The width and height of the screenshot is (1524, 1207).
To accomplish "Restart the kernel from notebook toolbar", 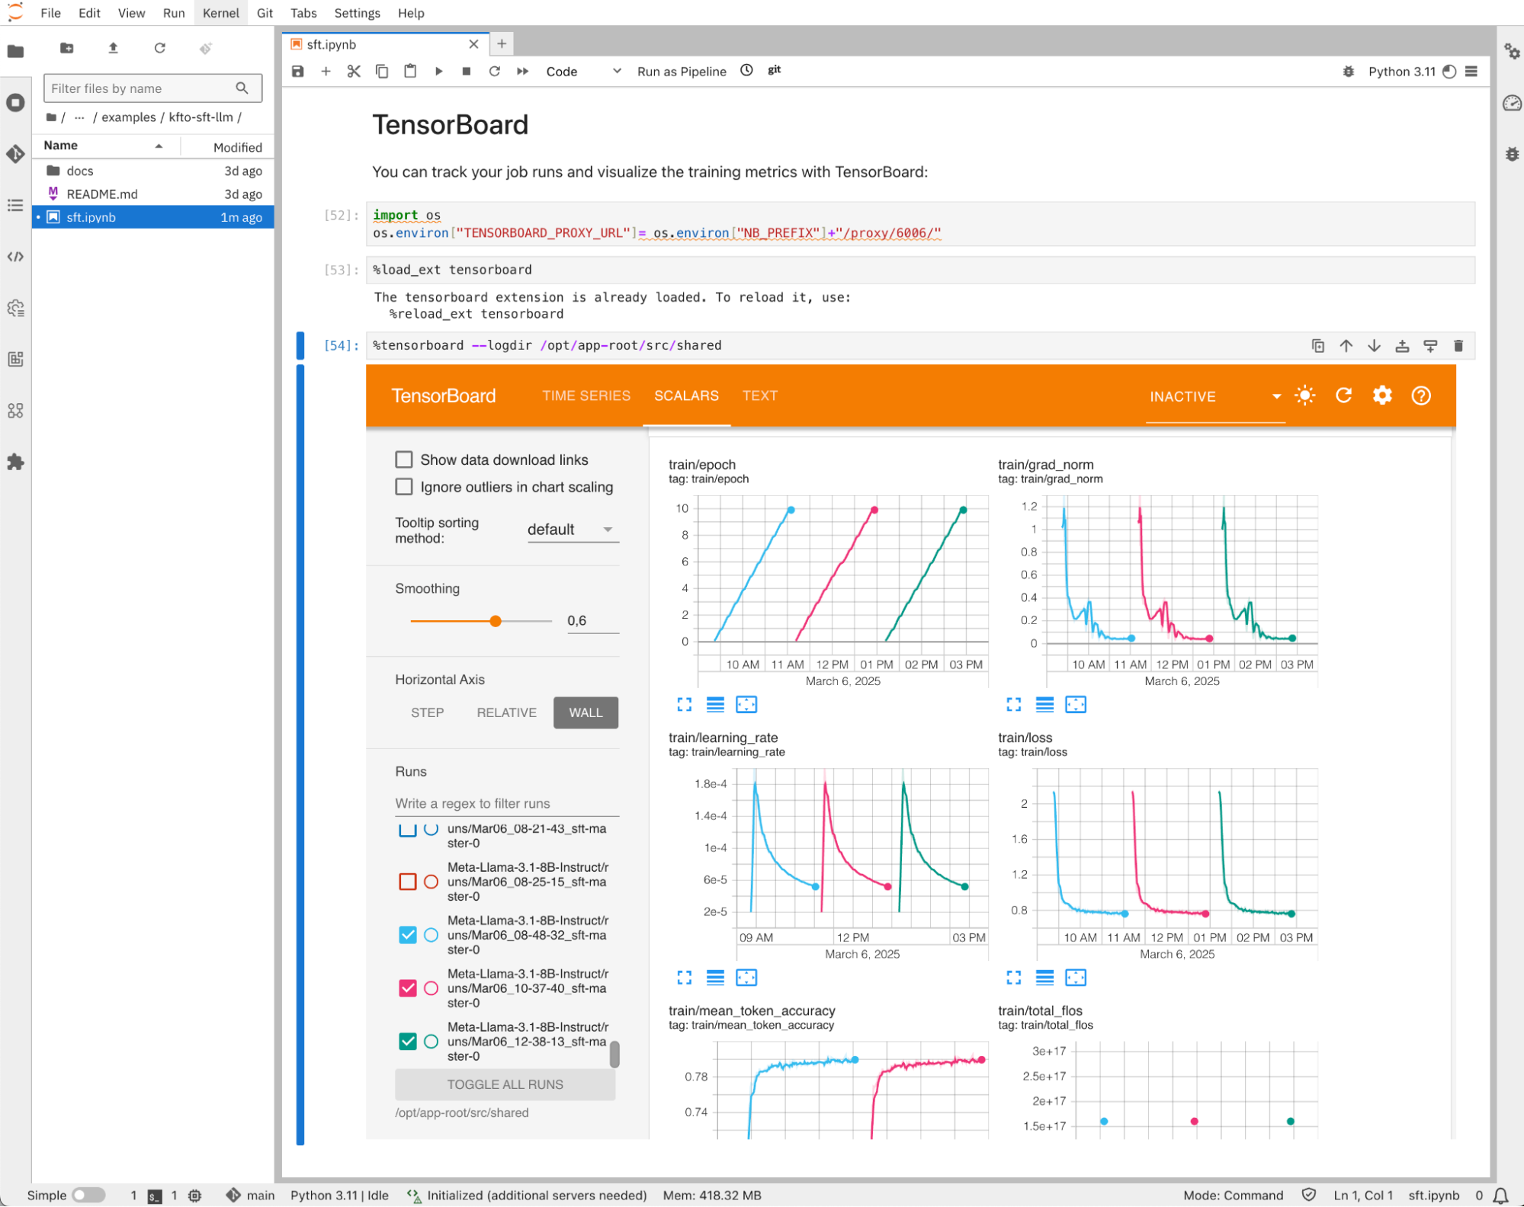I will click(494, 71).
